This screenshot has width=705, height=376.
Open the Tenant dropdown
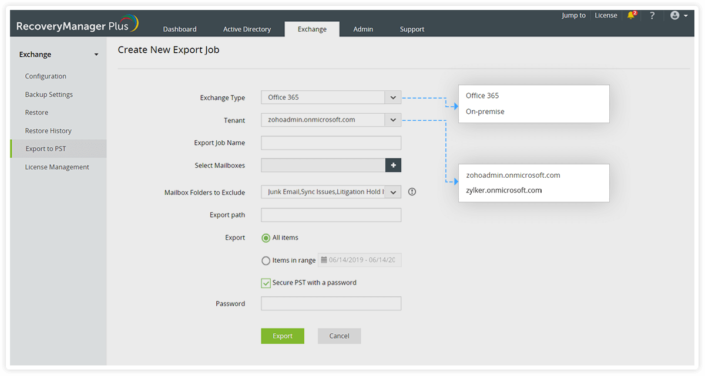(392, 120)
